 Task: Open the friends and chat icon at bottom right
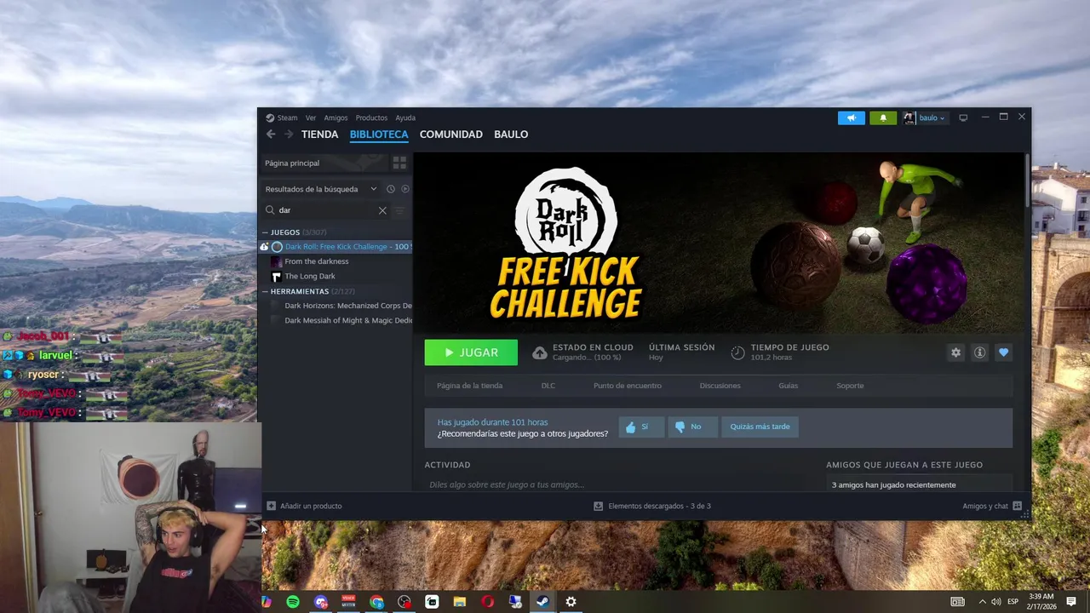click(x=1017, y=506)
